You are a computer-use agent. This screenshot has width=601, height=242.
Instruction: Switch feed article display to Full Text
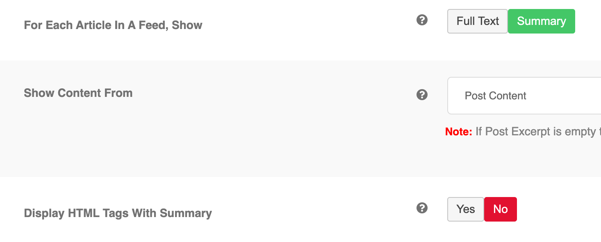point(478,21)
